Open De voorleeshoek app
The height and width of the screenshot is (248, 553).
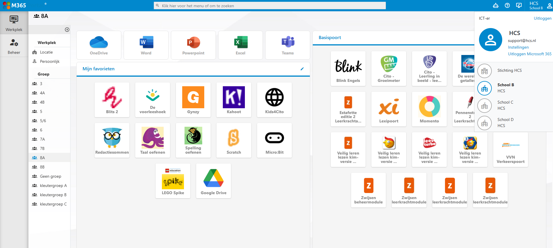coord(153,100)
